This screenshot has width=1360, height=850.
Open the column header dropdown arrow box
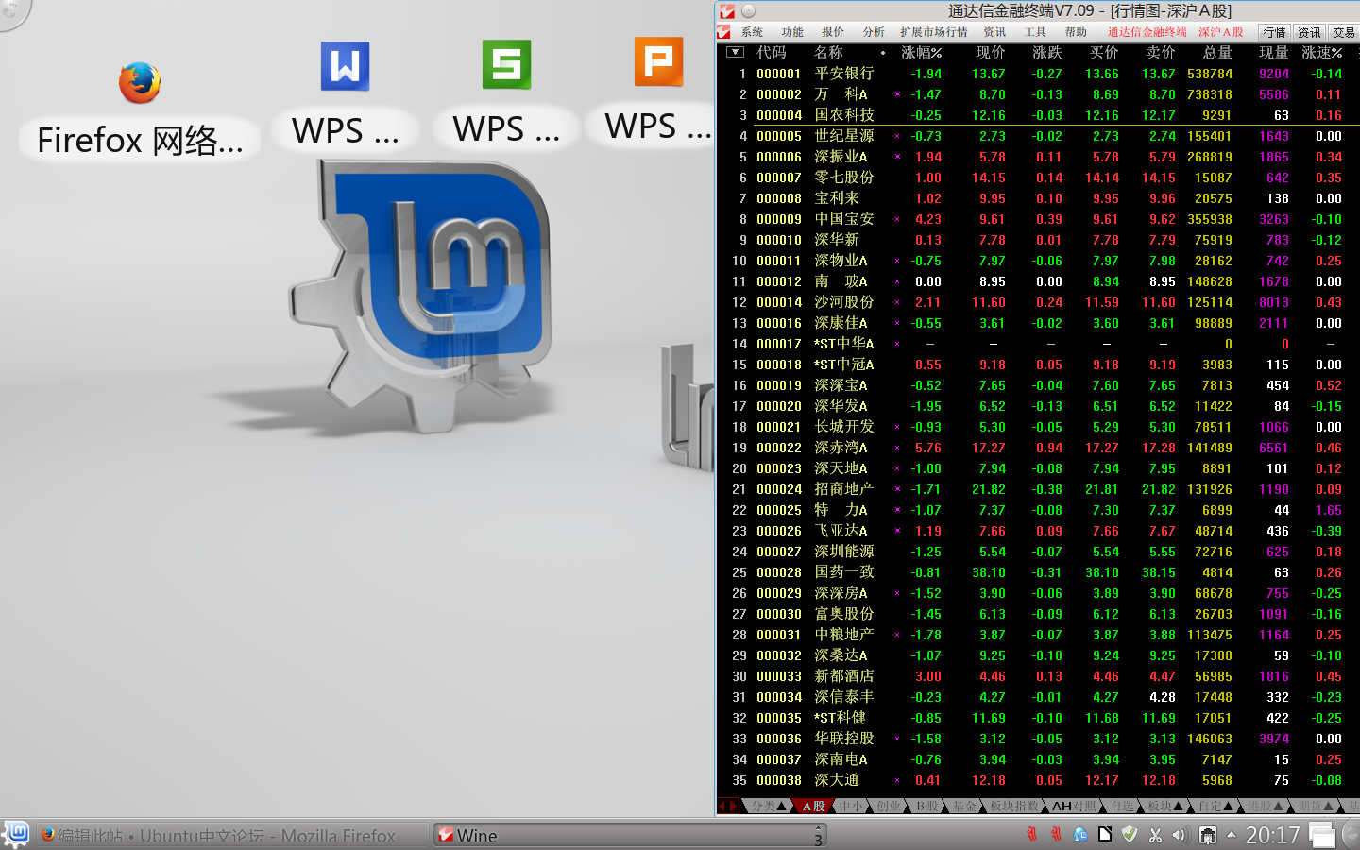(x=735, y=53)
